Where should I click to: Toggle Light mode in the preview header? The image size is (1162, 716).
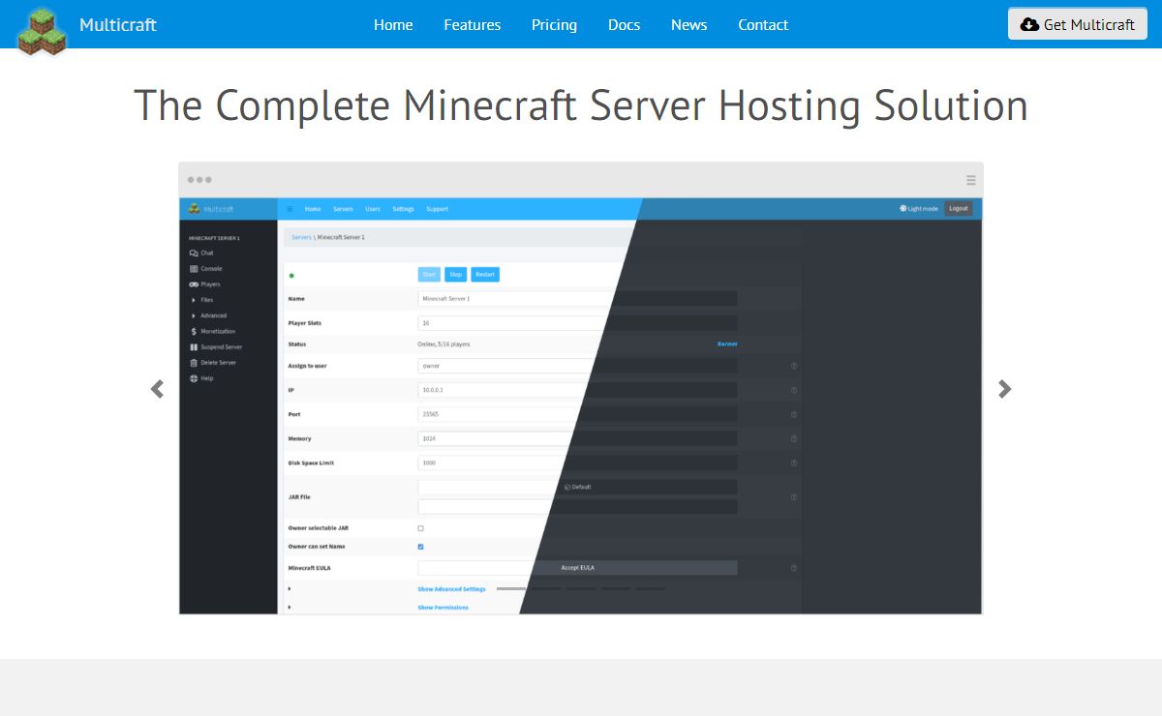[x=918, y=209]
